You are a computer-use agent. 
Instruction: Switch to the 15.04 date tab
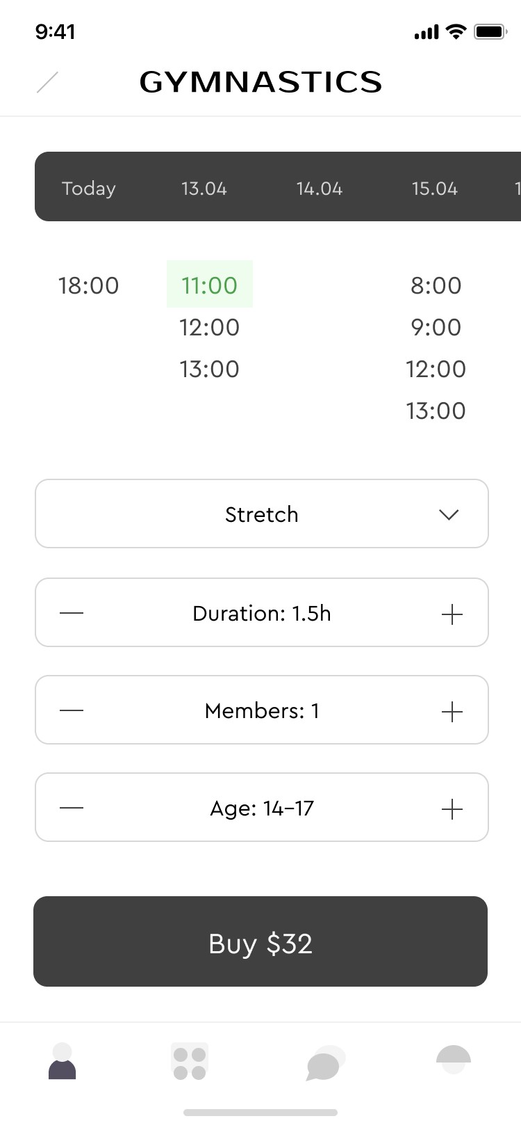[435, 189]
